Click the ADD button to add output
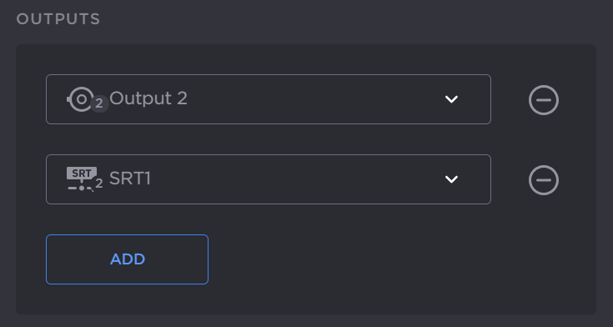Viewport: 613px width, 327px height. click(x=127, y=259)
